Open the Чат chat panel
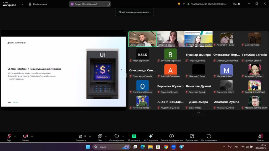Image resolution: width=269 pixels, height=151 pixels. pos(100,137)
